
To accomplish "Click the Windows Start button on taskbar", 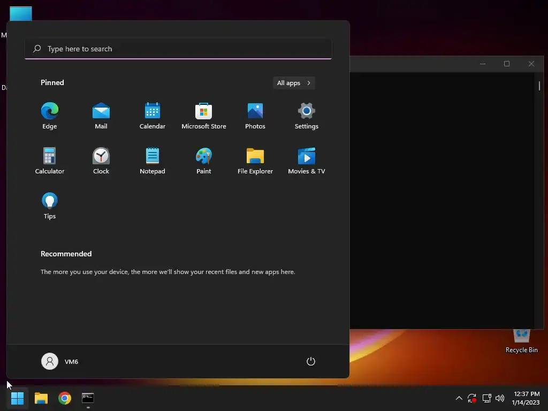I will click(x=18, y=398).
